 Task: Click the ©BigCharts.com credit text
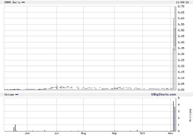tap(163, 94)
